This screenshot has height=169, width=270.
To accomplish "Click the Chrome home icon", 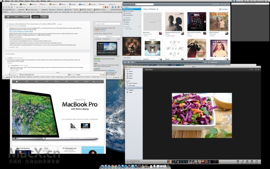I will pyautogui.click(x=12, y=7).
